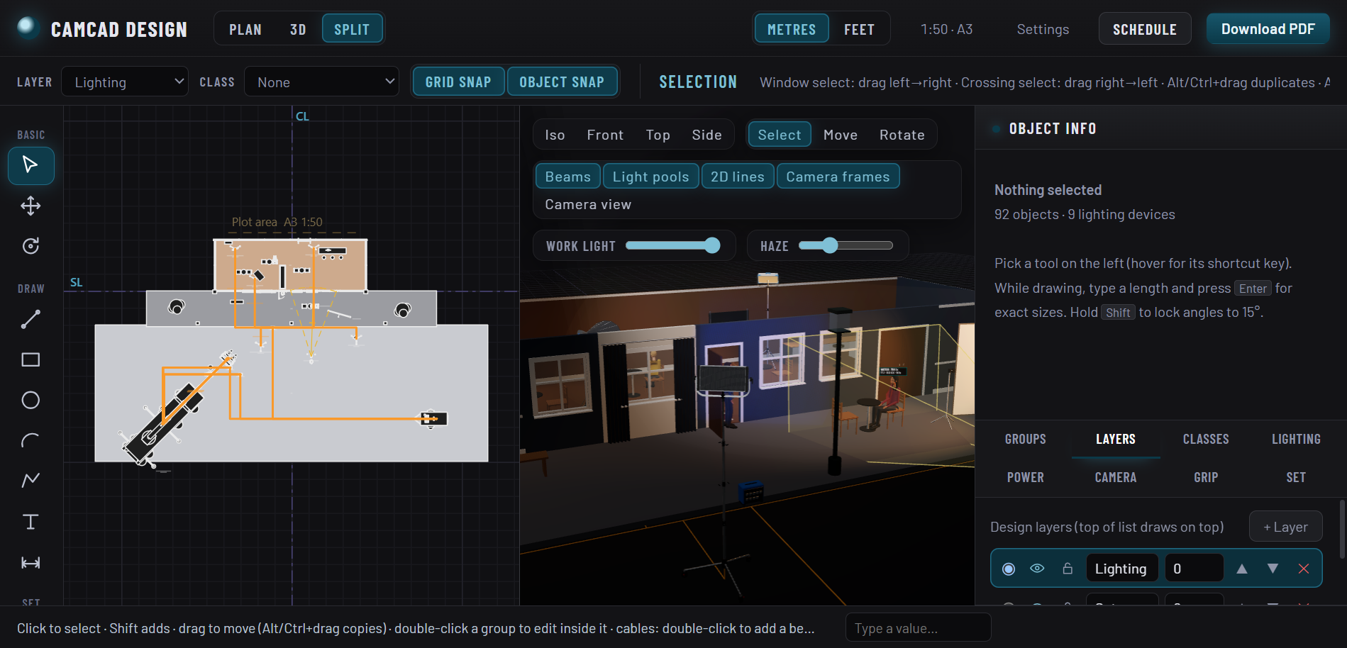Screen dimensions: 1347x648
Task: Select the Move tool with four-way arrows
Action: [31, 206]
